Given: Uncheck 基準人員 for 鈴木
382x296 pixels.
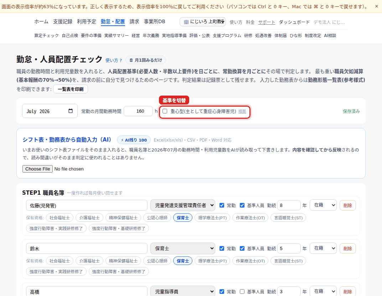Looking at the screenshot, I should (242, 249).
